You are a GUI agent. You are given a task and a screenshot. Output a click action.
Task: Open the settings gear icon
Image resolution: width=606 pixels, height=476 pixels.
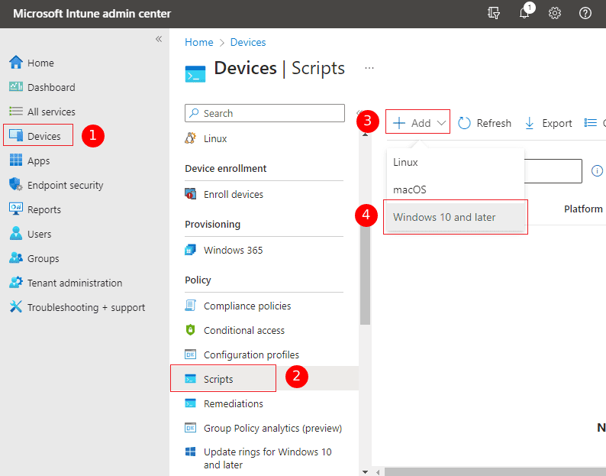[x=555, y=14]
